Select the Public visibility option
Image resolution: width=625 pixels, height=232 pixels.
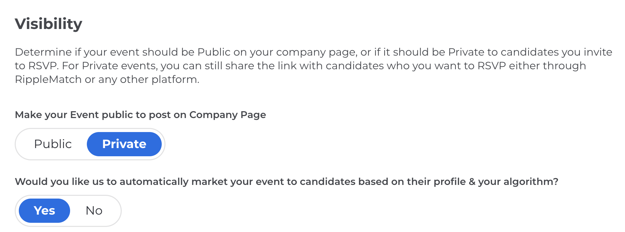click(53, 144)
